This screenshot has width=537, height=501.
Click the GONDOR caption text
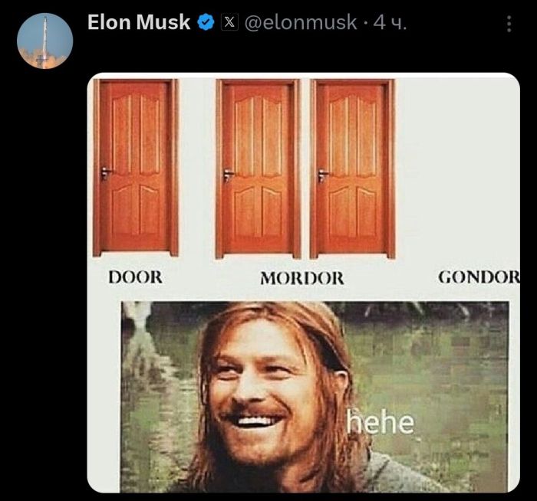tap(479, 277)
